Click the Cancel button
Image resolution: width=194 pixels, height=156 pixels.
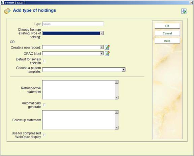point(167,33)
